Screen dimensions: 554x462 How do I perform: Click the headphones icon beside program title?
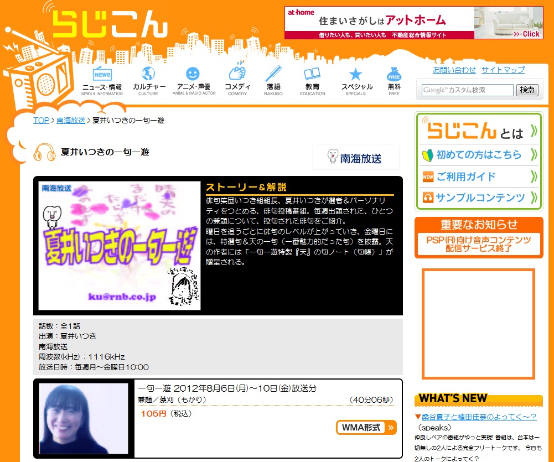(44, 152)
